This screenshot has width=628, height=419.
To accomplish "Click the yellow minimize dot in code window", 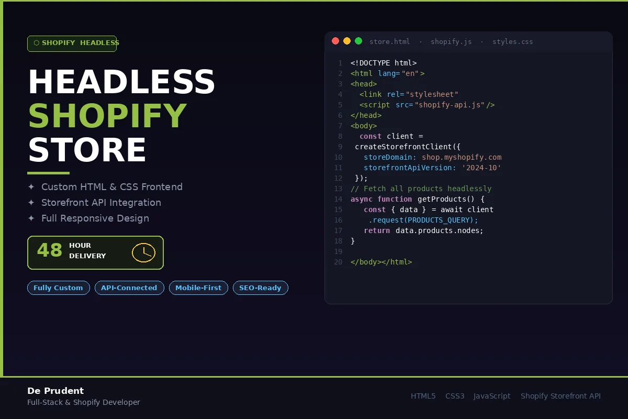I will (x=347, y=41).
